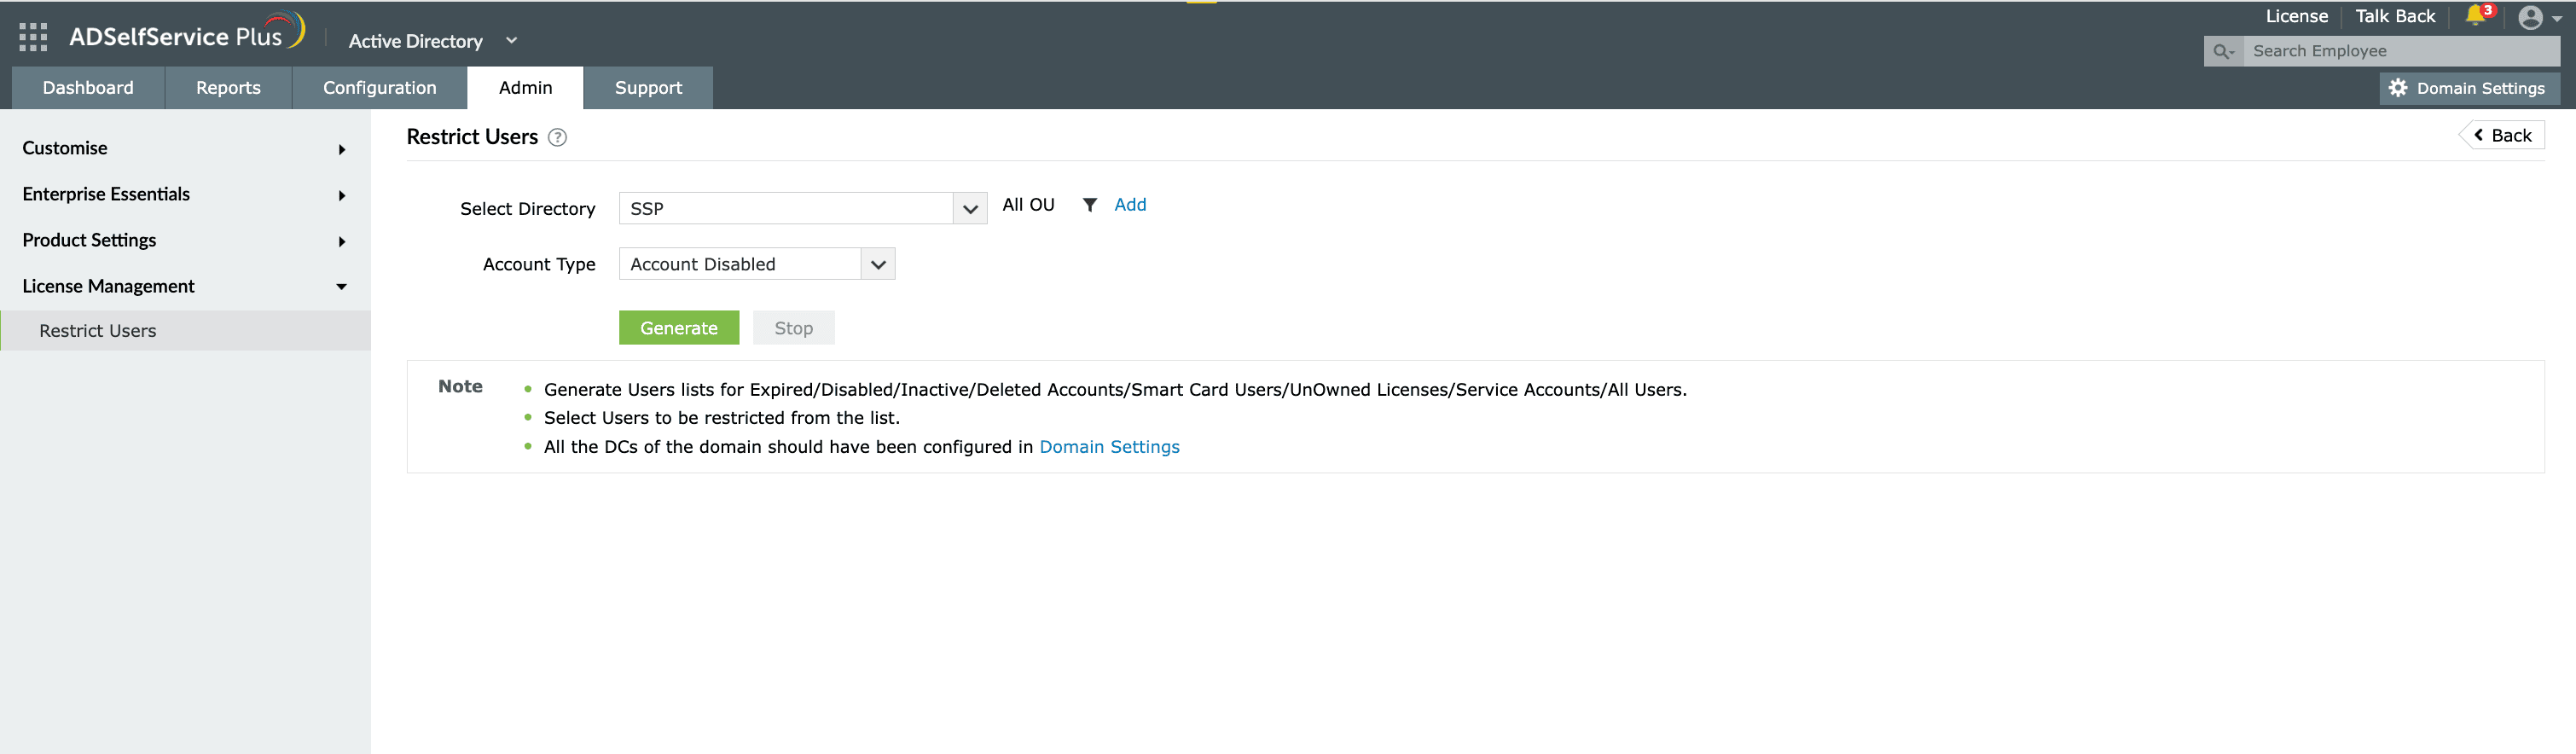Open the Account Type dropdown

click(x=757, y=264)
